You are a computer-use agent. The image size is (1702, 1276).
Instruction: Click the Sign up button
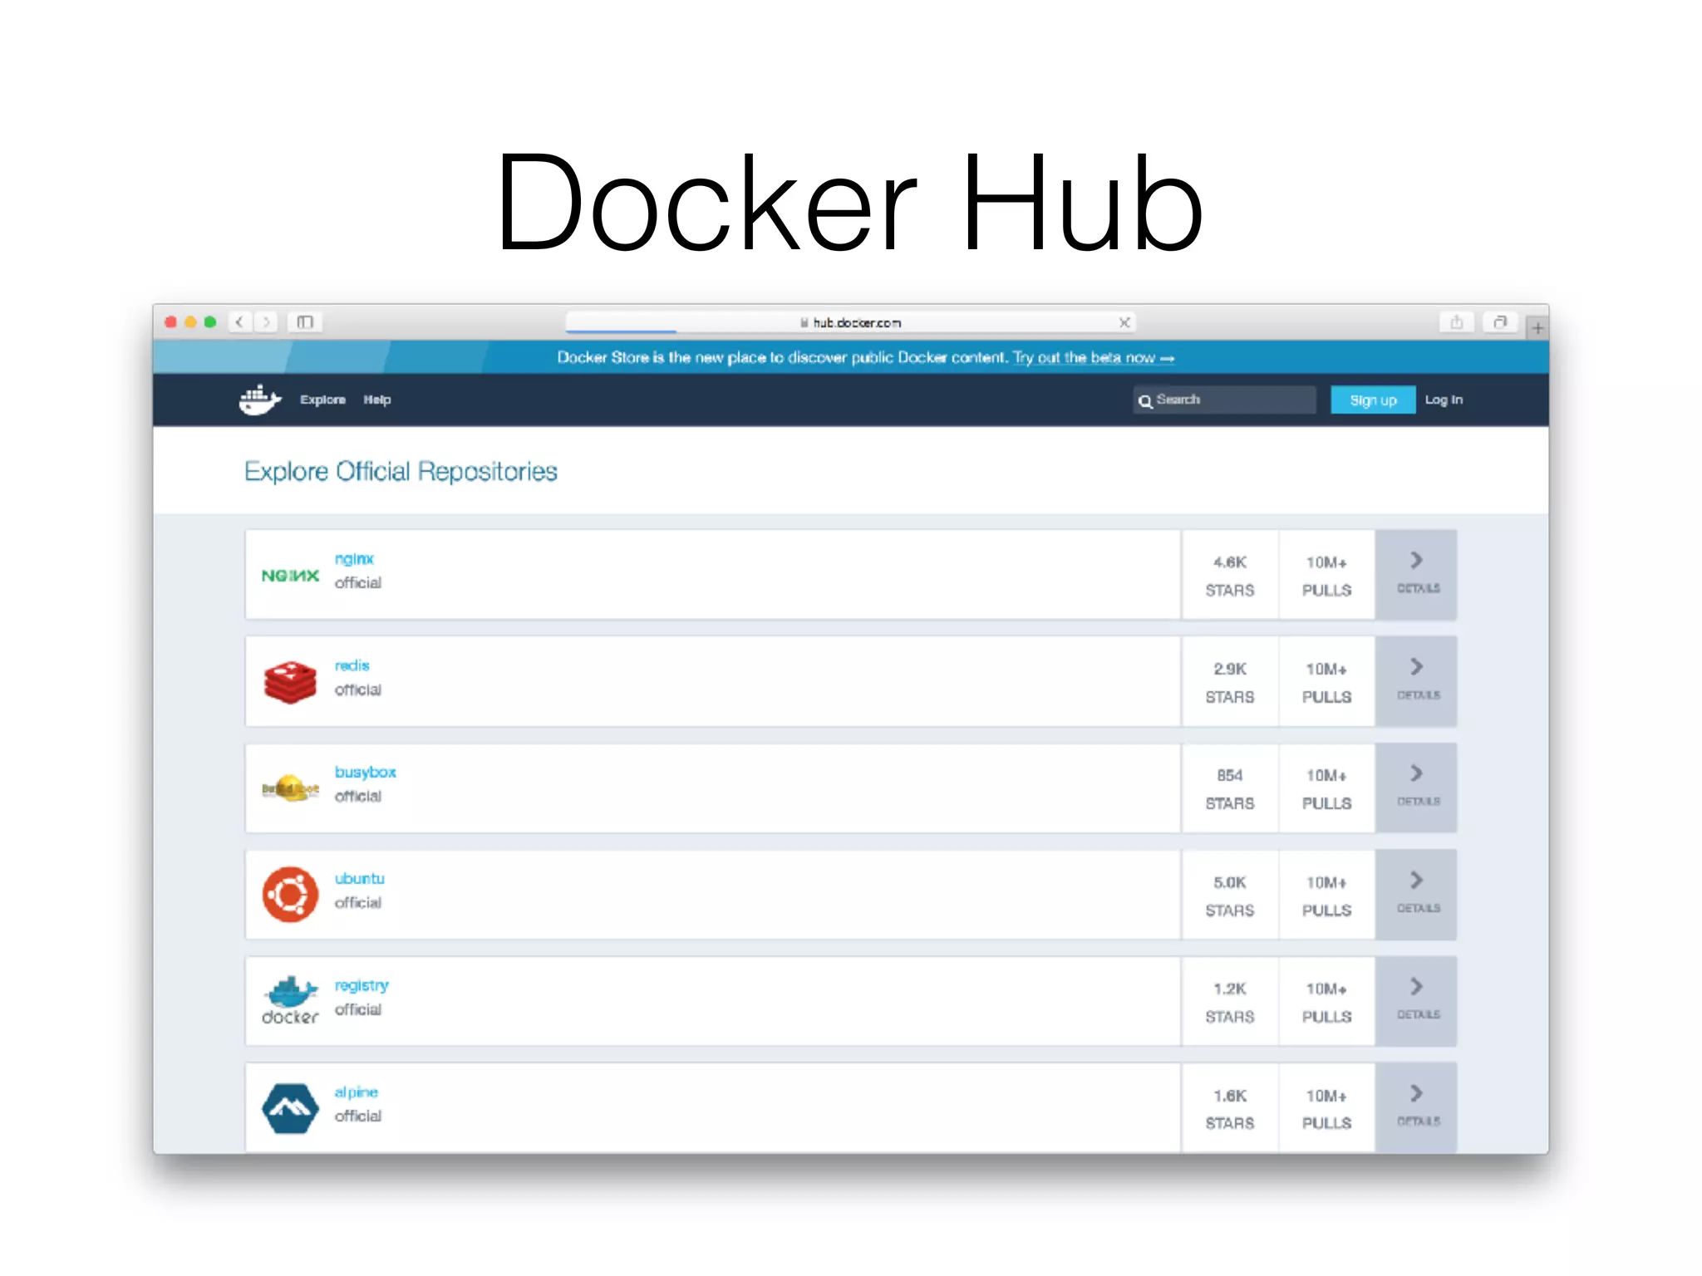tap(1373, 400)
